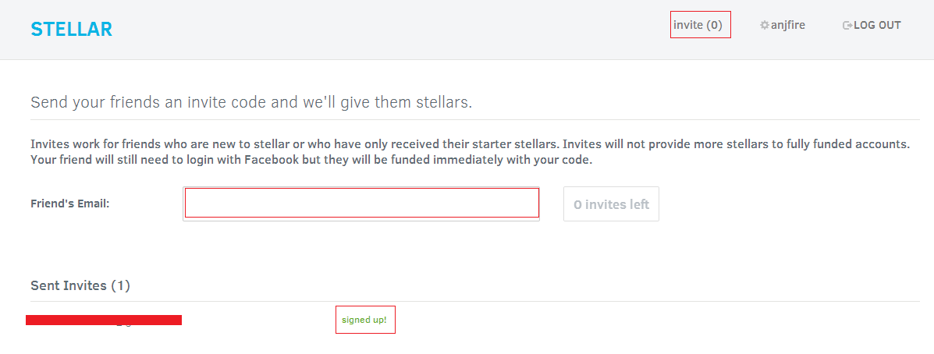Image resolution: width=934 pixels, height=354 pixels.
Task: Click the STELLAR logo
Action: tap(71, 29)
